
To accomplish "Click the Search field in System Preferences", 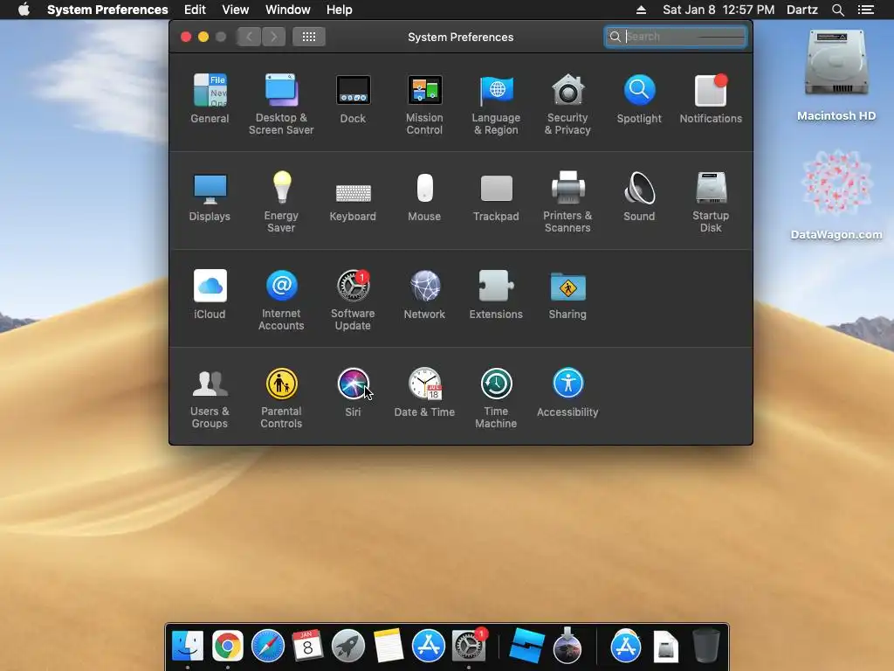I will [676, 37].
